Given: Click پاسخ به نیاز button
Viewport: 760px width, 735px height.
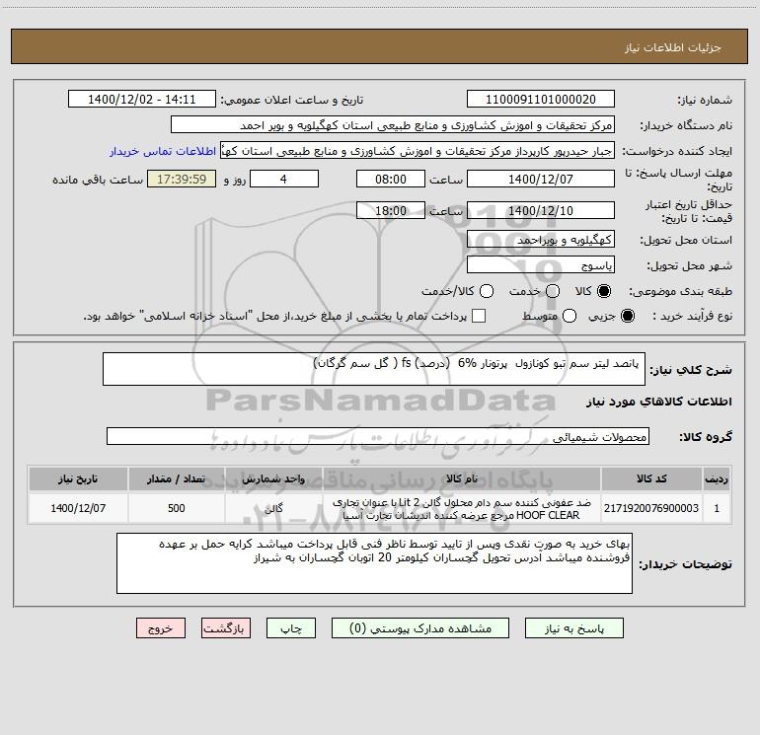Looking at the screenshot, I should coord(574,627).
